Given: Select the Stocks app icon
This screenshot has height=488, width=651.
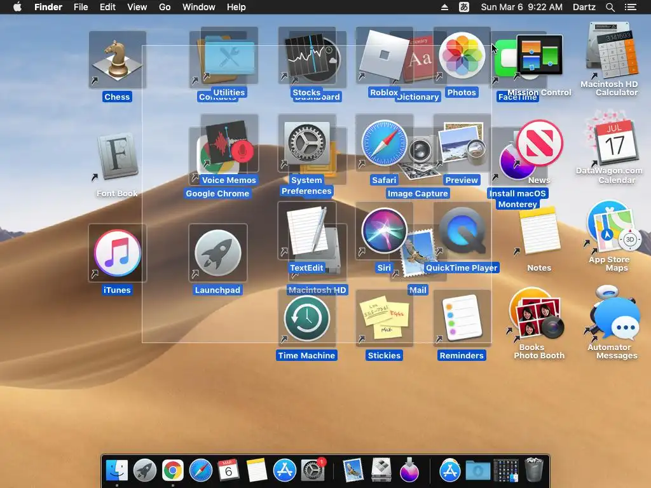Looking at the screenshot, I should tap(306, 56).
